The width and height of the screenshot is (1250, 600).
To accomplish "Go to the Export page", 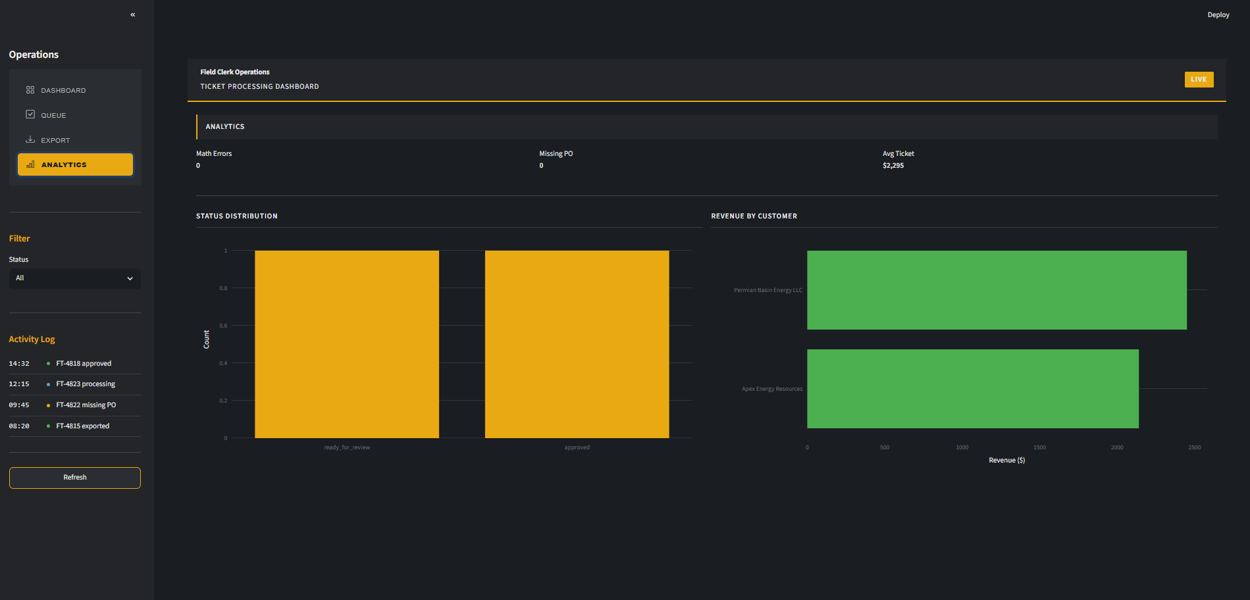I will click(x=55, y=140).
